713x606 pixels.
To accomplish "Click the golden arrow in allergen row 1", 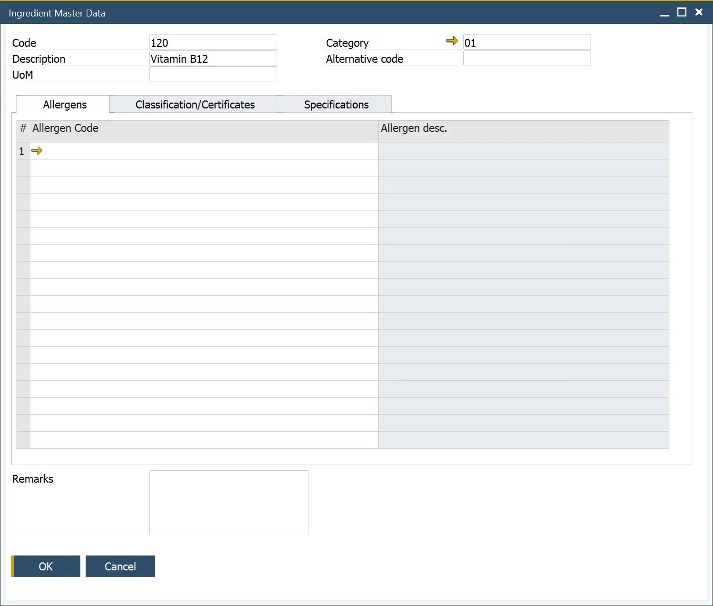I will point(37,151).
